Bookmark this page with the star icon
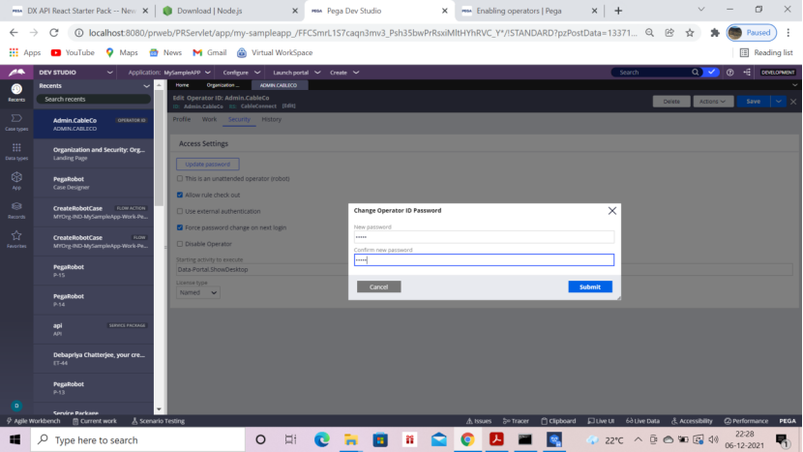The image size is (803, 452). pyautogui.click(x=690, y=33)
